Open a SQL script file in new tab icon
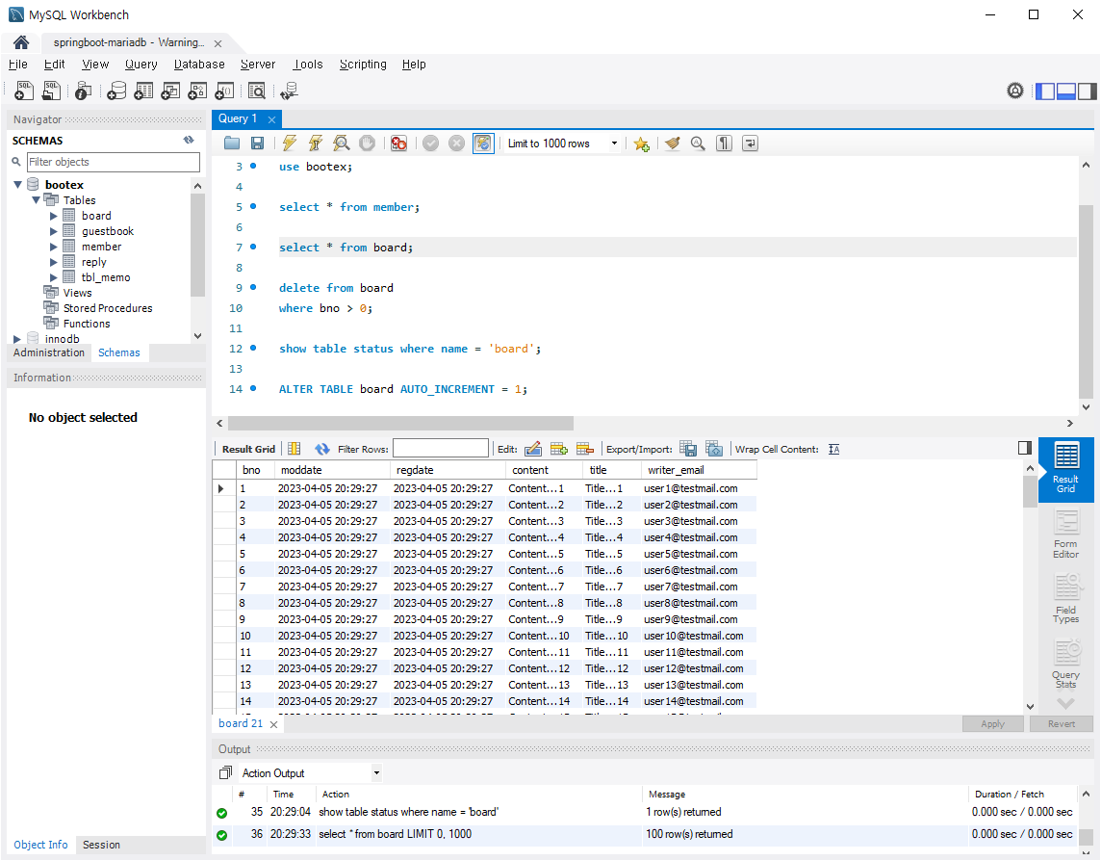This screenshot has width=1101, height=861. point(51,91)
